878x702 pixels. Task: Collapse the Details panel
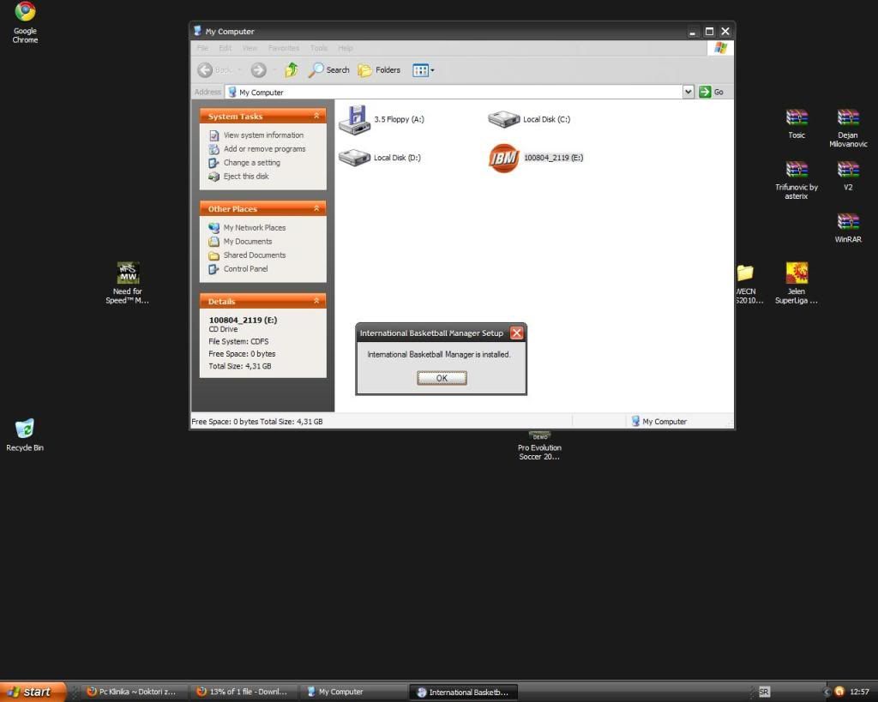pyautogui.click(x=316, y=301)
